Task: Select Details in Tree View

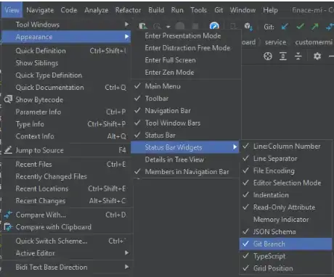Action: coord(186,160)
